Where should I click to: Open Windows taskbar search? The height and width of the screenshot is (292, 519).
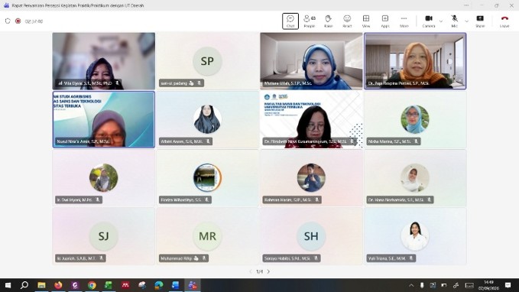tap(24, 285)
